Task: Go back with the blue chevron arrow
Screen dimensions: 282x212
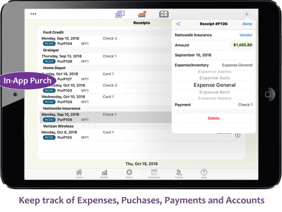Action: 178,24
